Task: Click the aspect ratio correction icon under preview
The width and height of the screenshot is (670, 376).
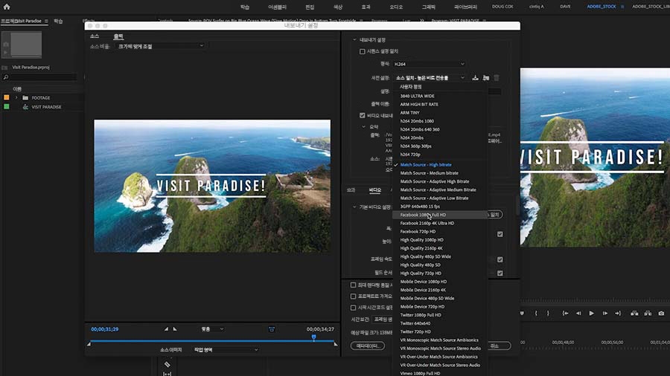Action: click(x=272, y=328)
